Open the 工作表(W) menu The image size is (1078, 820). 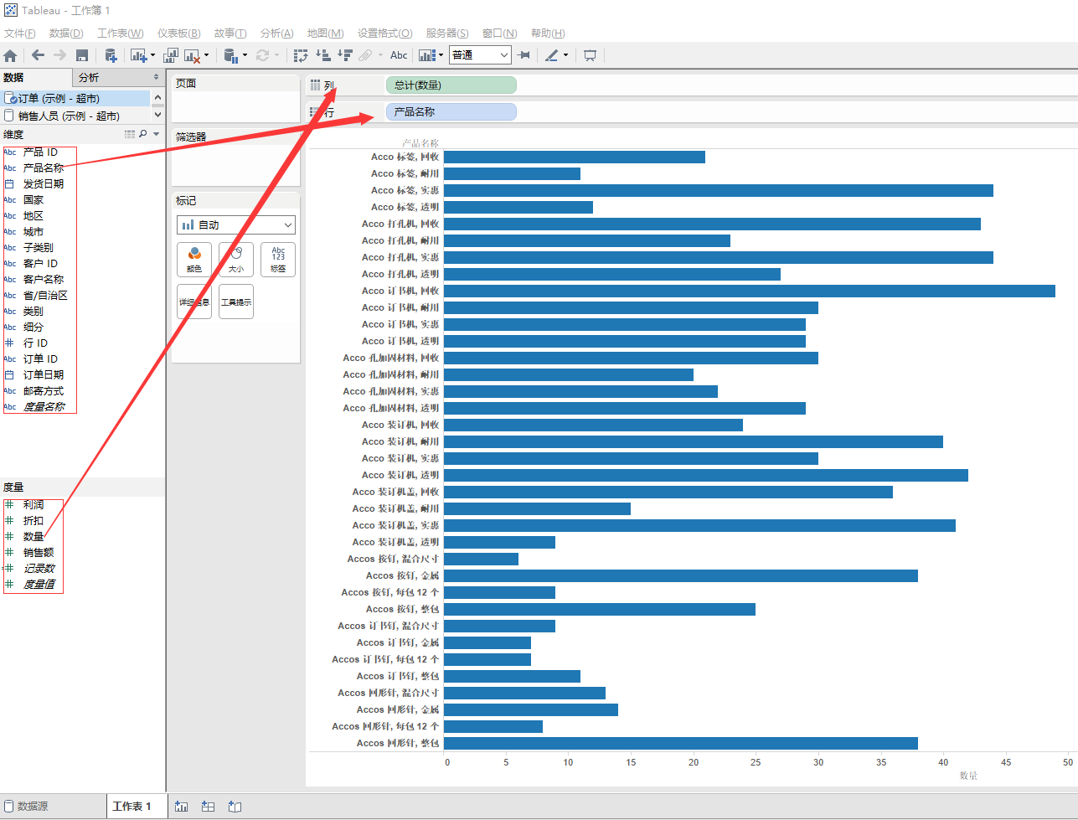(121, 34)
